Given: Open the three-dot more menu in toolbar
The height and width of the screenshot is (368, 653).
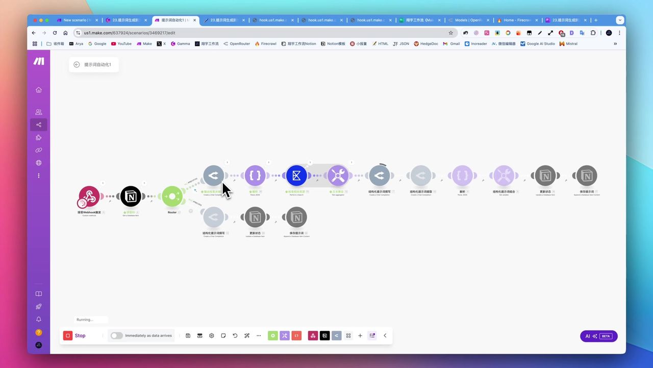Looking at the screenshot, I should [x=259, y=336].
